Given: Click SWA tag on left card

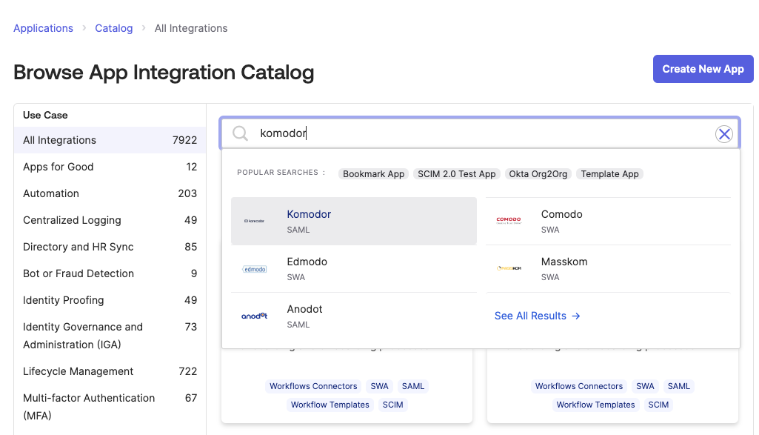Looking at the screenshot, I should pos(379,386).
